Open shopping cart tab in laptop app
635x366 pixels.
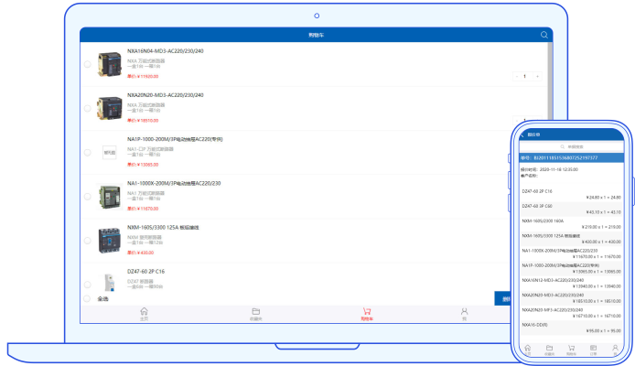[367, 314]
